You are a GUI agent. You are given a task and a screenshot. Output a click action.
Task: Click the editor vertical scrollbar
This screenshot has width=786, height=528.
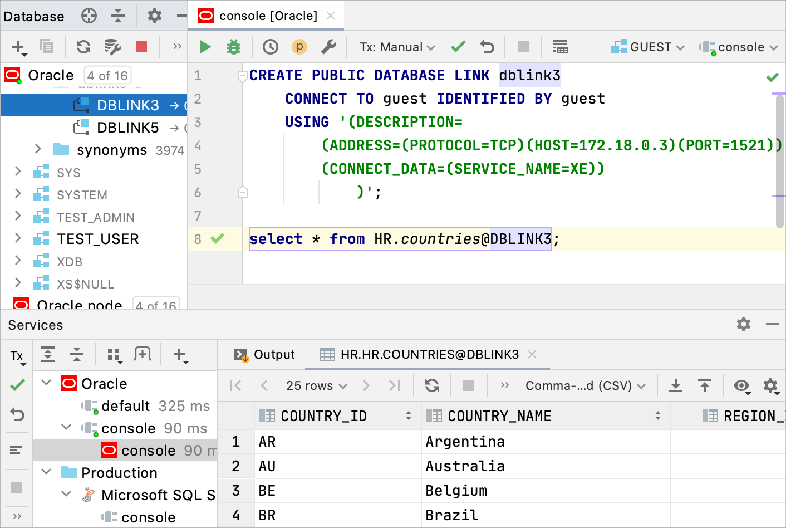click(779, 162)
